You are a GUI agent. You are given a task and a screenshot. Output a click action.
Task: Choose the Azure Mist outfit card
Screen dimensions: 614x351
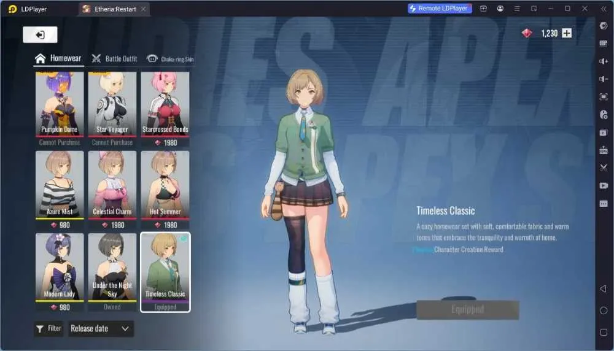click(x=60, y=185)
